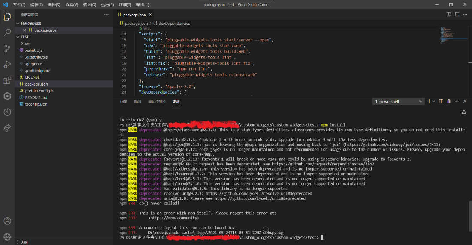Open the View menu
The width and height of the screenshot is (472, 245).
[72, 5]
